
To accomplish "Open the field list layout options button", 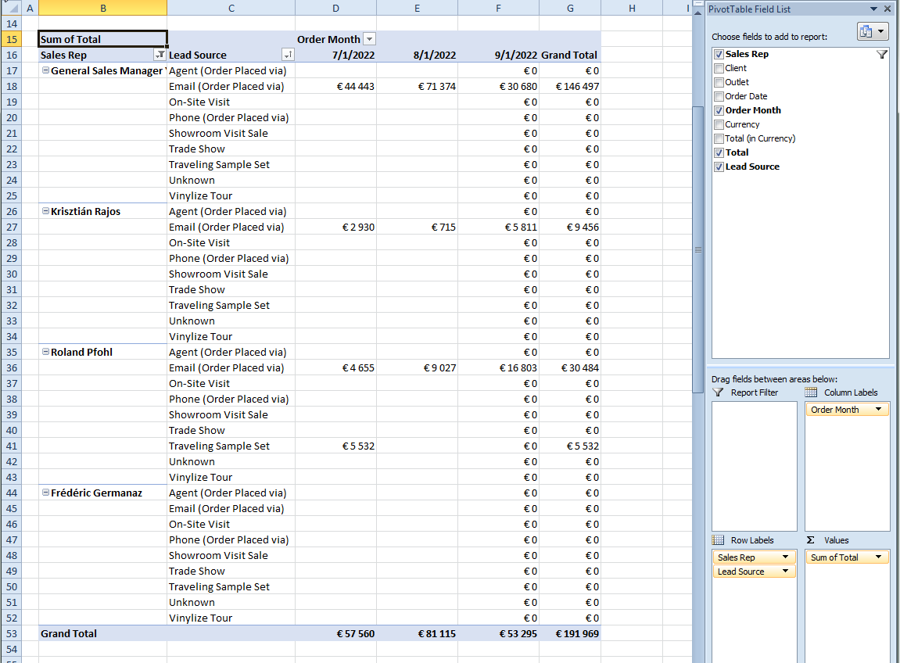I will coord(873,31).
